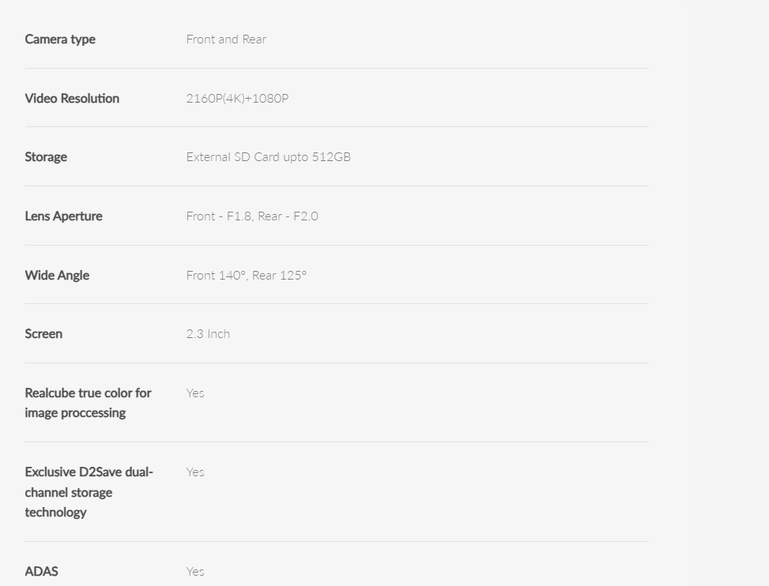This screenshot has width=769, height=586.
Task: Click the ADAS specification label
Action: click(42, 571)
